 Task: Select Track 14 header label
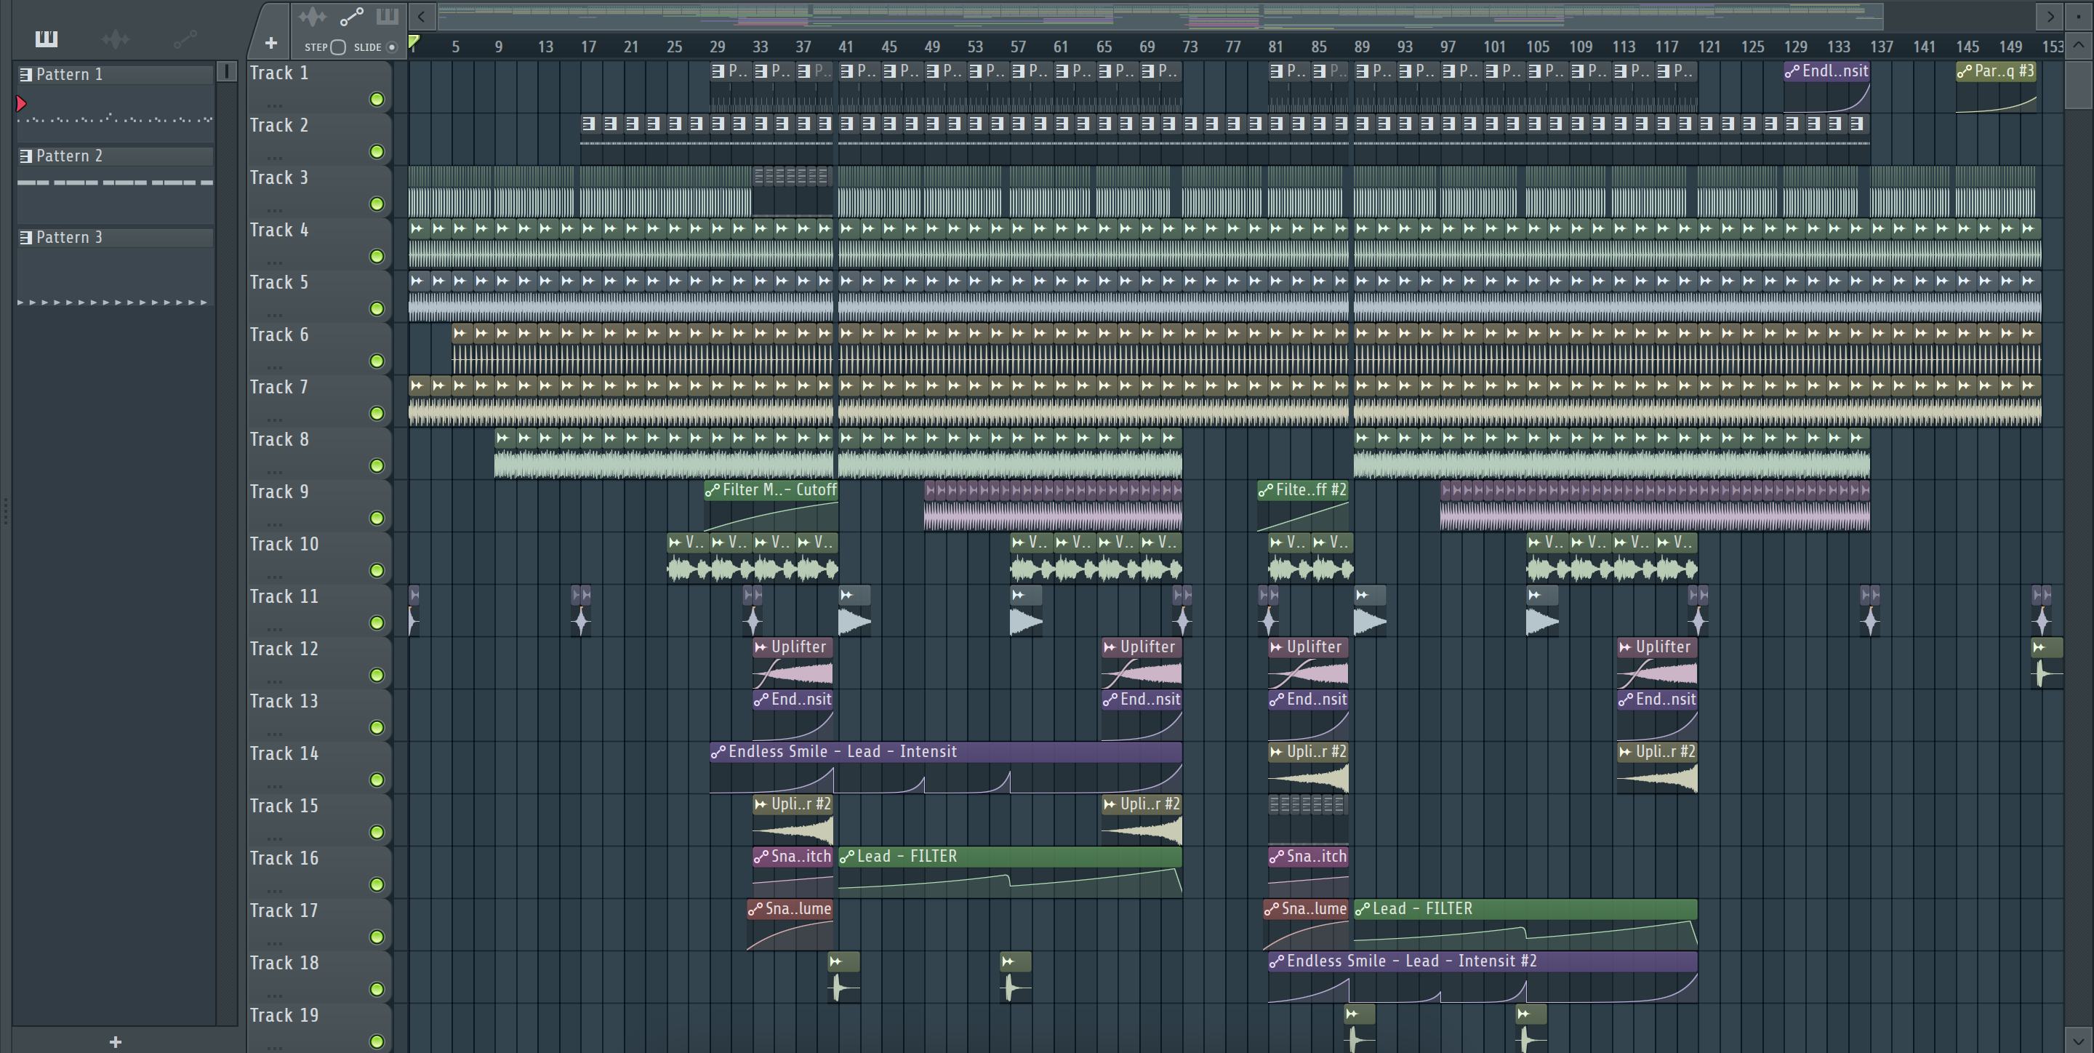[x=284, y=754]
